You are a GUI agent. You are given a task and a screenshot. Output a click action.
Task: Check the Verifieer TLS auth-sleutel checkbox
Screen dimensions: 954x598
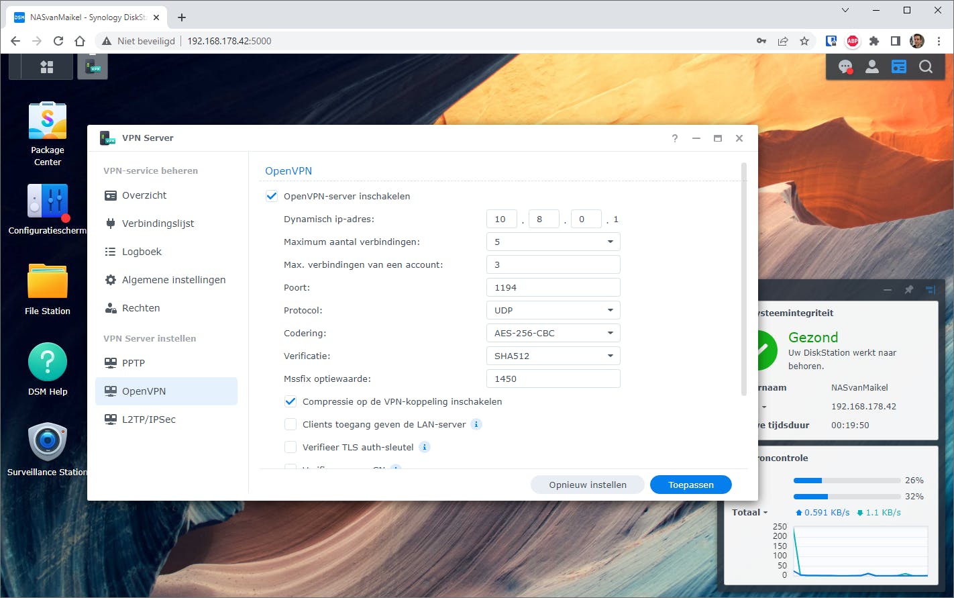pyautogui.click(x=290, y=447)
